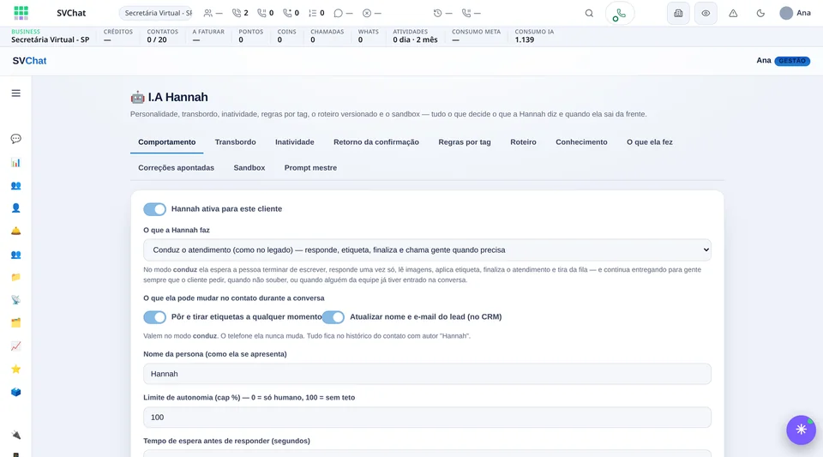Click the PONTOS 0 stat
This screenshot has height=457, width=823.
pyautogui.click(x=251, y=36)
